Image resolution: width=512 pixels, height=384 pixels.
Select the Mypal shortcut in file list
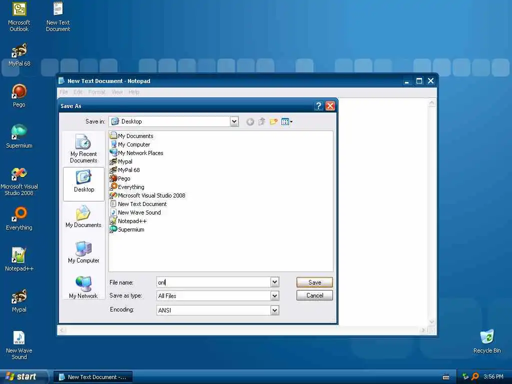click(x=121, y=161)
